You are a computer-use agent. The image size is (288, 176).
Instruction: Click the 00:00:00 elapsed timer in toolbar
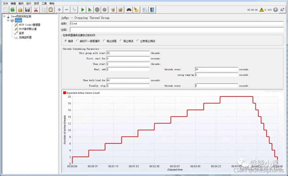coord(252,10)
